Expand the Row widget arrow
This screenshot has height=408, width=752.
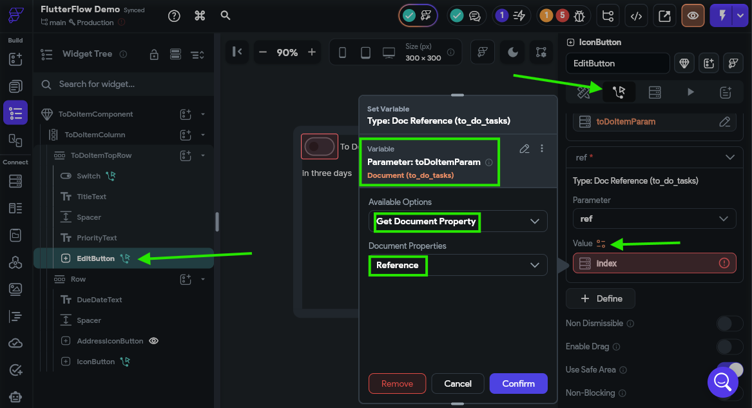coord(203,279)
